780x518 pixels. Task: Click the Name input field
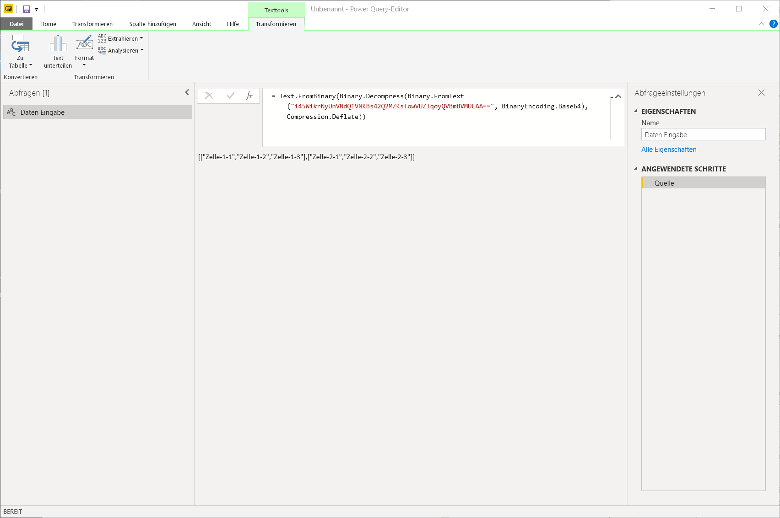703,134
